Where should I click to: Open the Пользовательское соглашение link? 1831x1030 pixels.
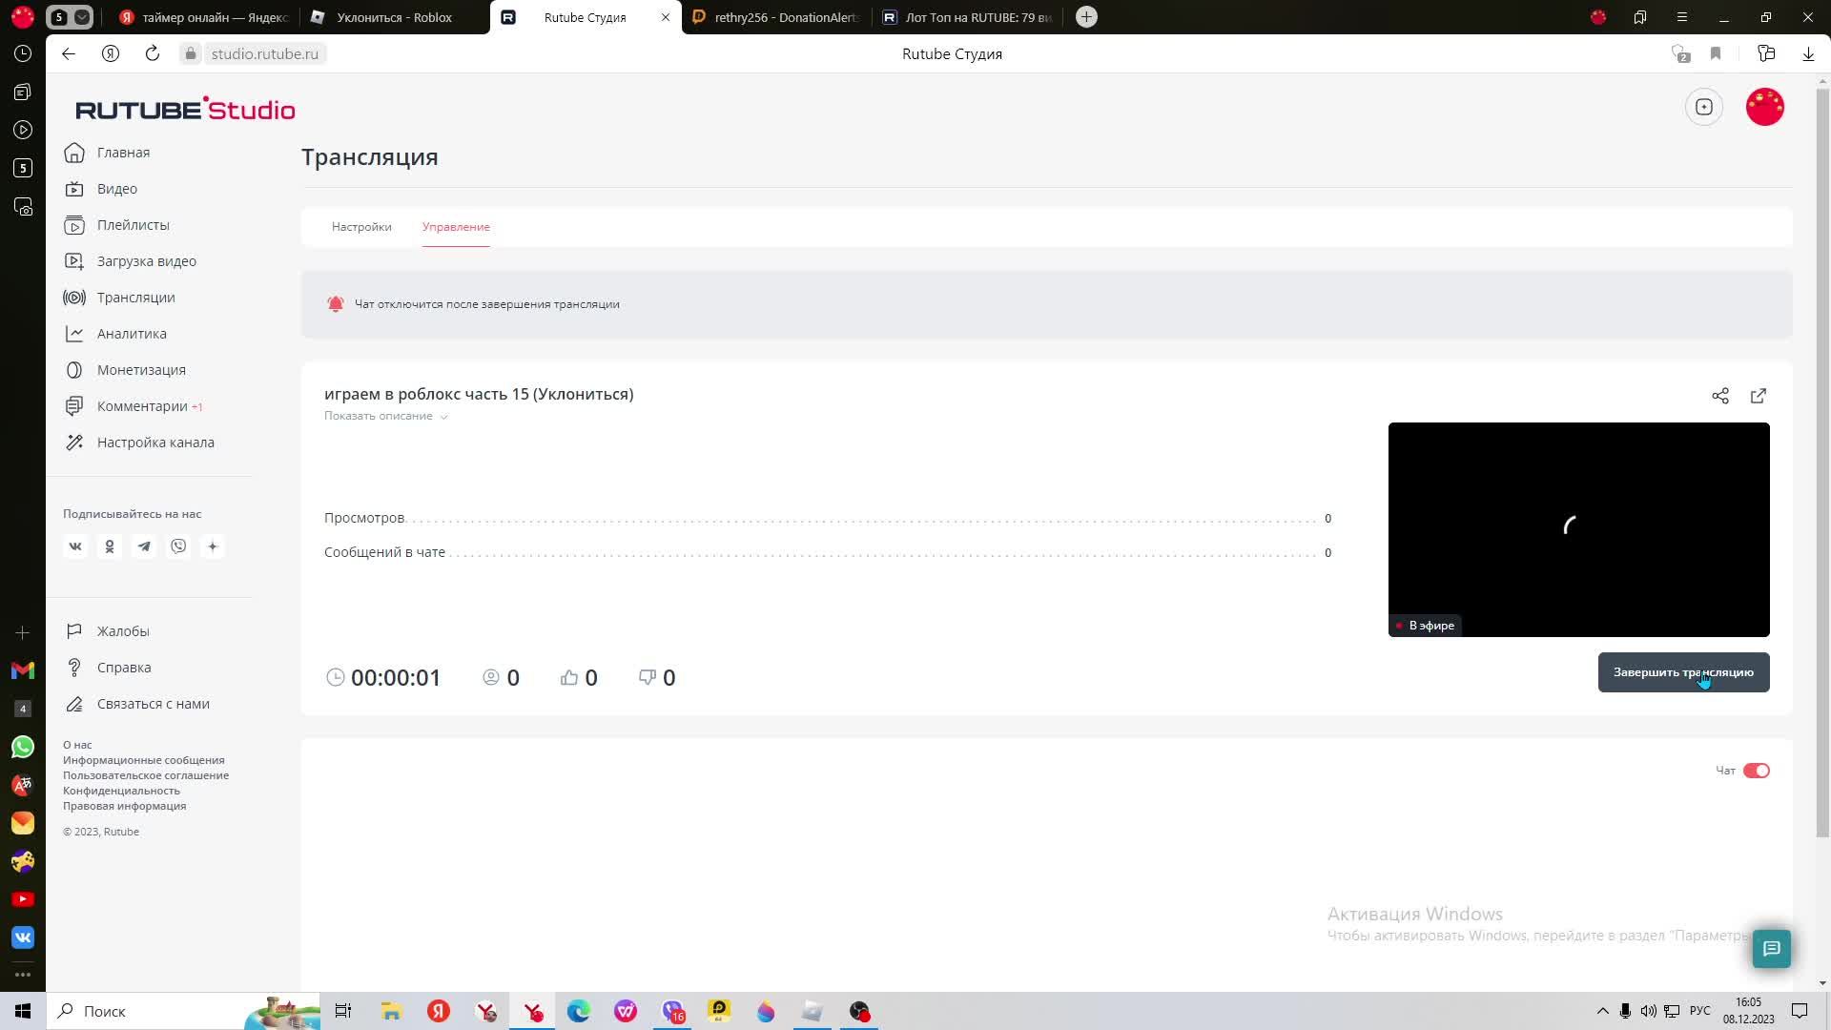tap(146, 775)
